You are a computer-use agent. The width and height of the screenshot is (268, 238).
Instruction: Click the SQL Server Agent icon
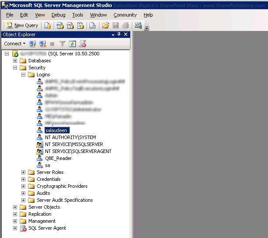pyautogui.click(x=23, y=228)
